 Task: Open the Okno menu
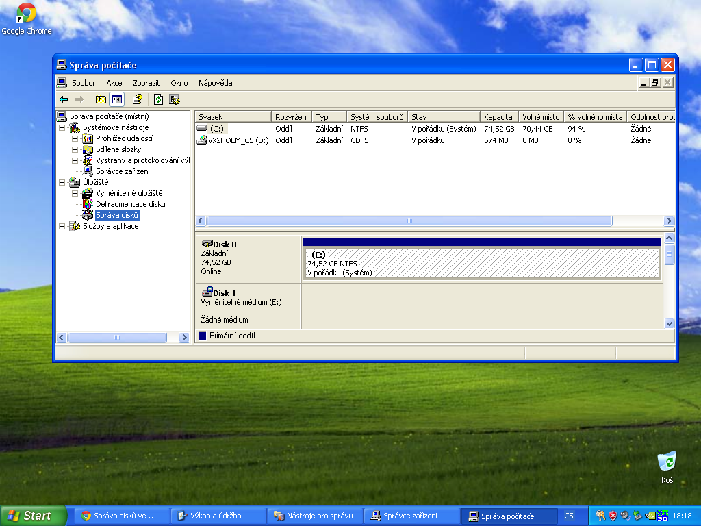179,83
